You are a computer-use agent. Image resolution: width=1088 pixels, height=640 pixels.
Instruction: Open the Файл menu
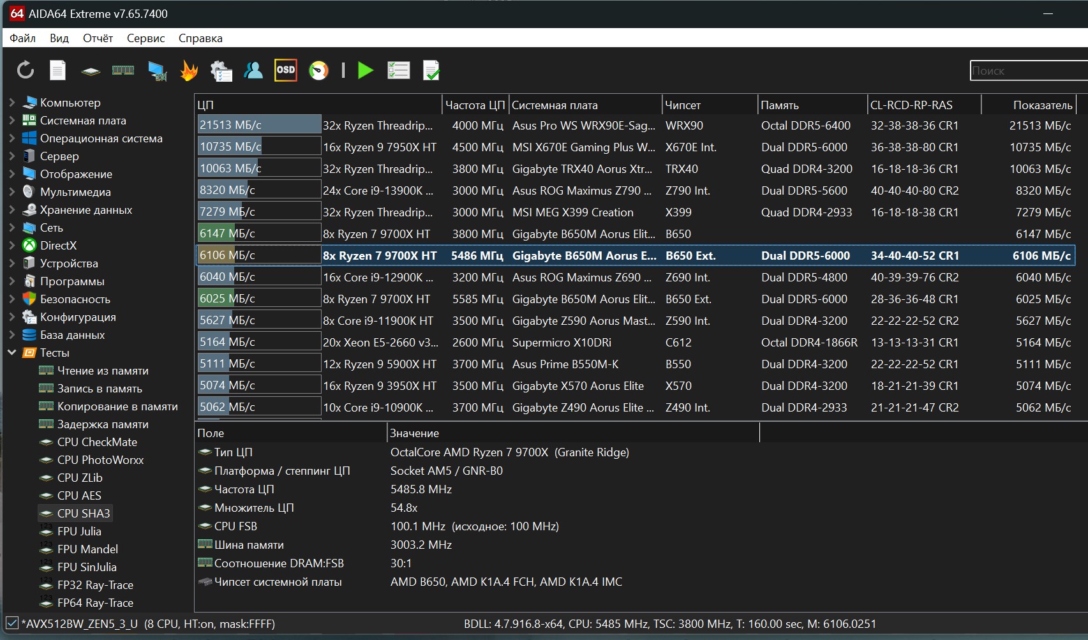point(23,38)
